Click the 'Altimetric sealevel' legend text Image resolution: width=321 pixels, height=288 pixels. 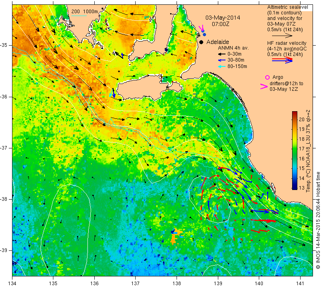[287, 7]
